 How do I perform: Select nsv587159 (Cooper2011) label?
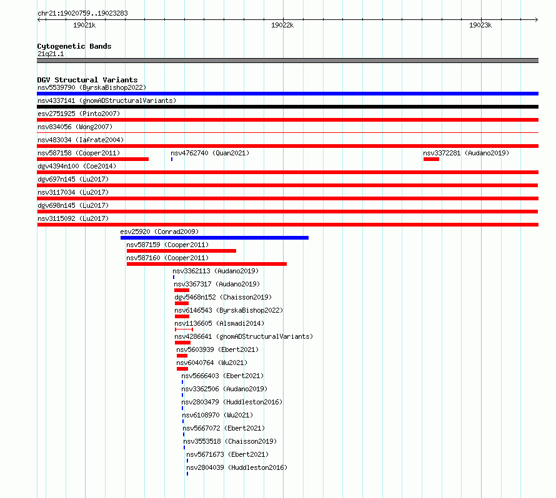pyautogui.click(x=167, y=245)
